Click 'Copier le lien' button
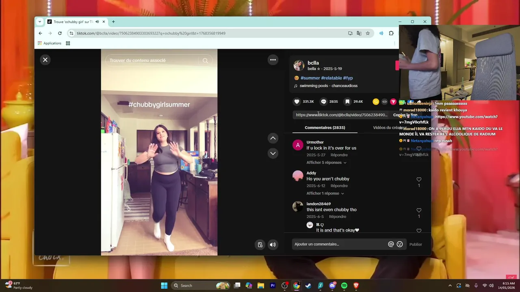 tap(405, 115)
